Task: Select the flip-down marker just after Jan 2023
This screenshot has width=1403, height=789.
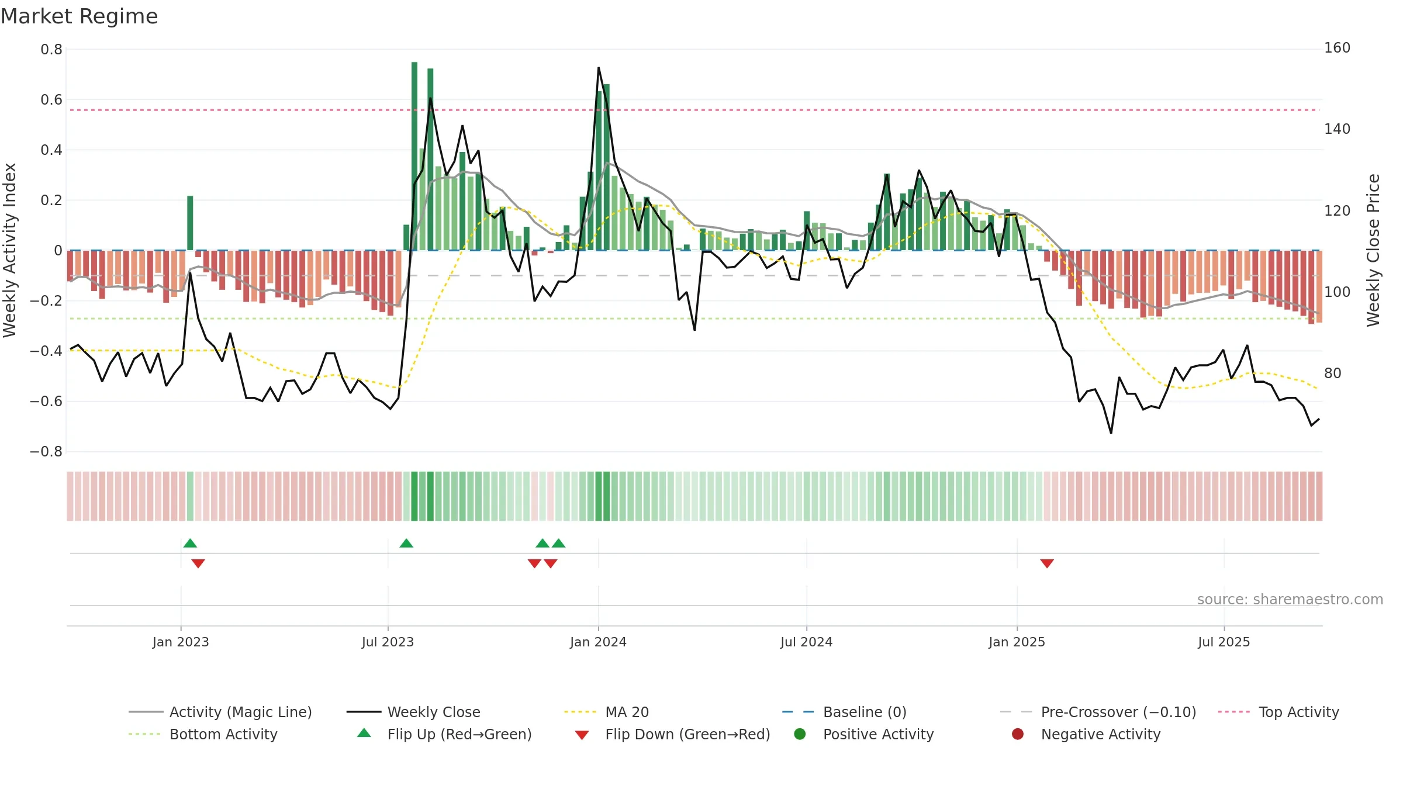Action: point(198,563)
